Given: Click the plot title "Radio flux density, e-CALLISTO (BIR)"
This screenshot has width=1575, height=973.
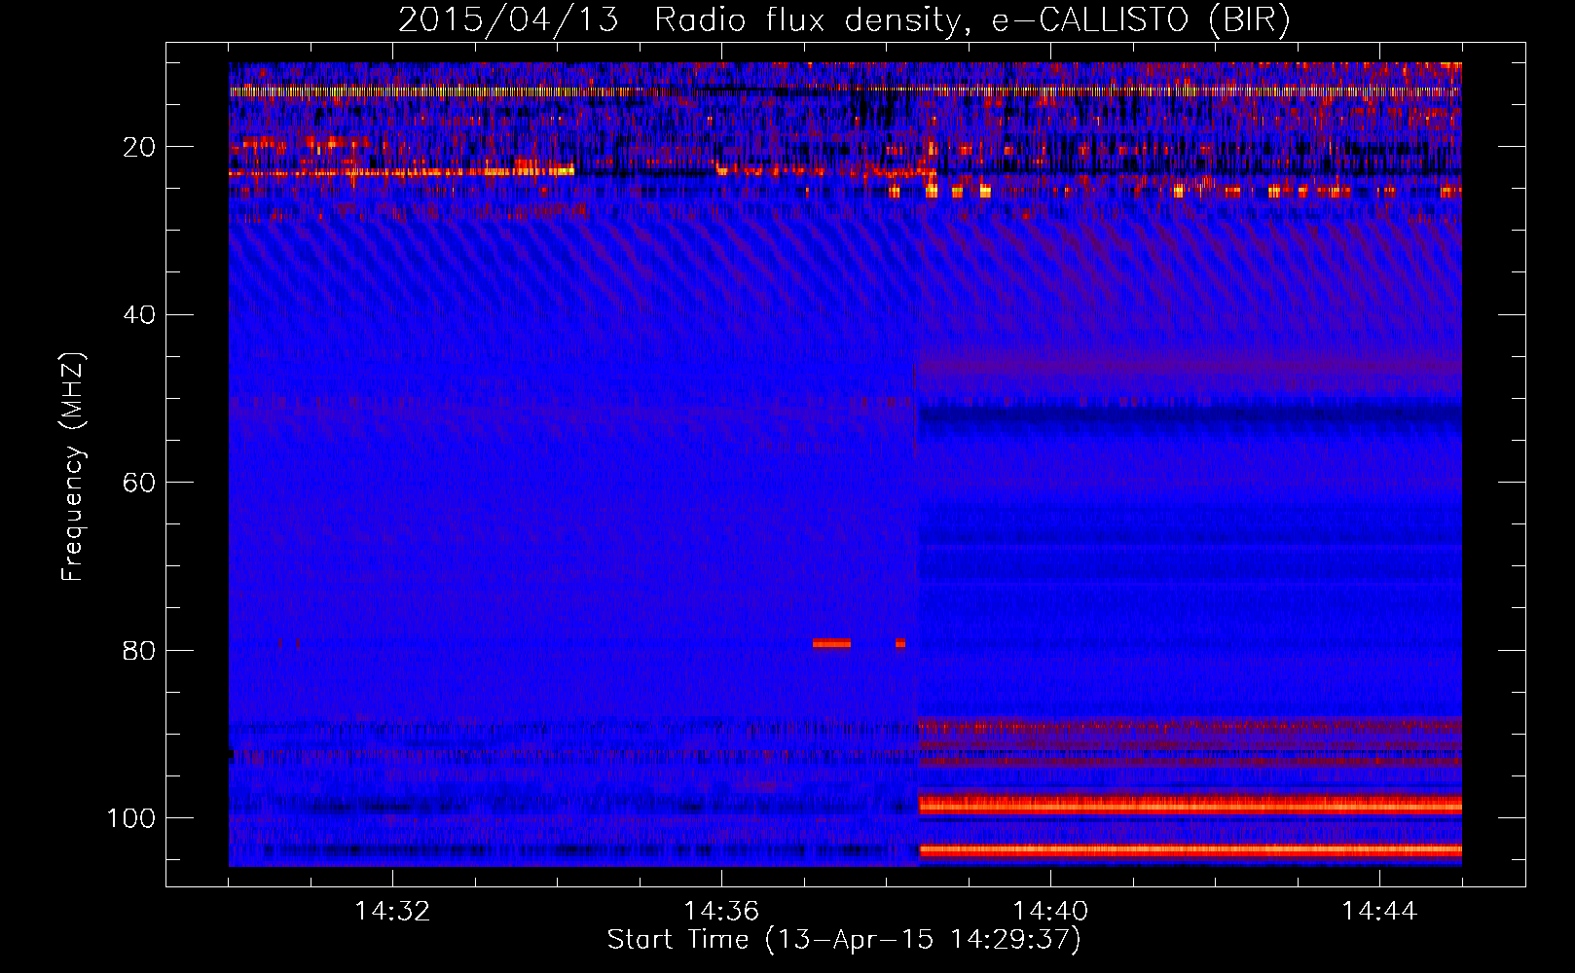Looking at the screenshot, I should (971, 20).
